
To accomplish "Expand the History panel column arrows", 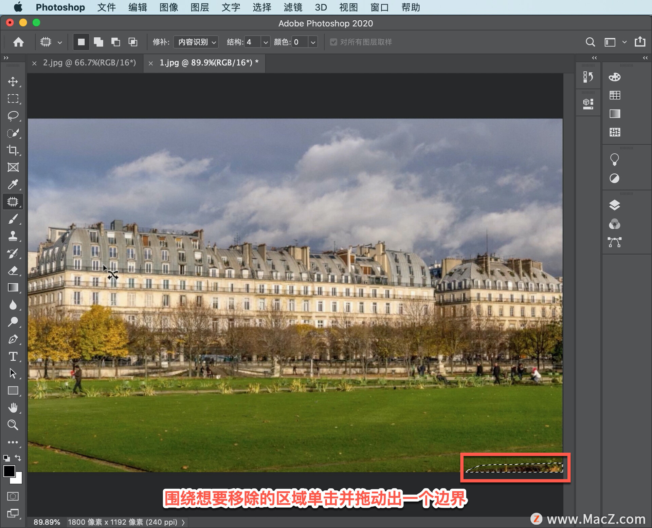I will point(594,58).
